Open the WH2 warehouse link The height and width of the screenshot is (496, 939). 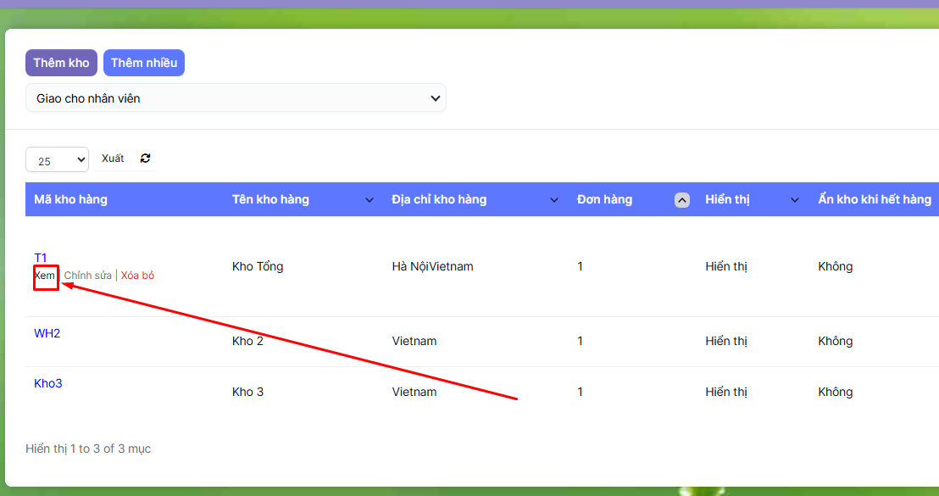click(47, 333)
